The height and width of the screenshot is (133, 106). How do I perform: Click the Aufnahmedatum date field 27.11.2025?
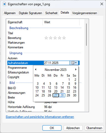coord(57,63)
